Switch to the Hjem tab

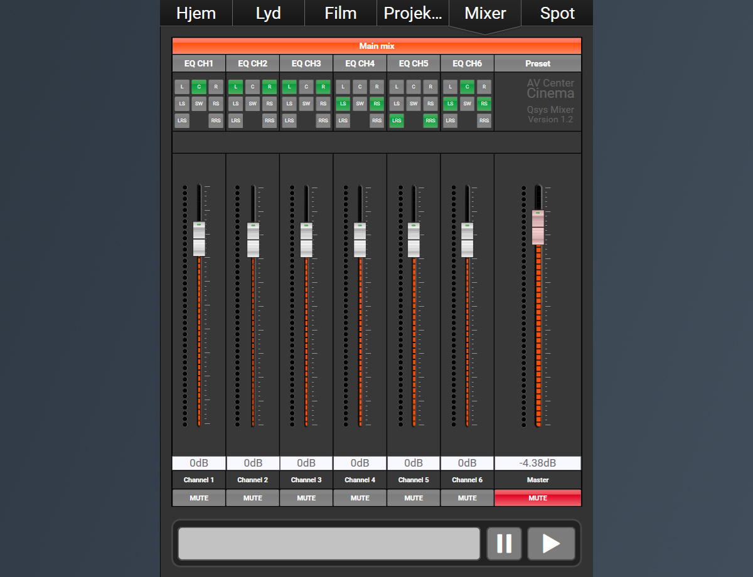click(196, 13)
